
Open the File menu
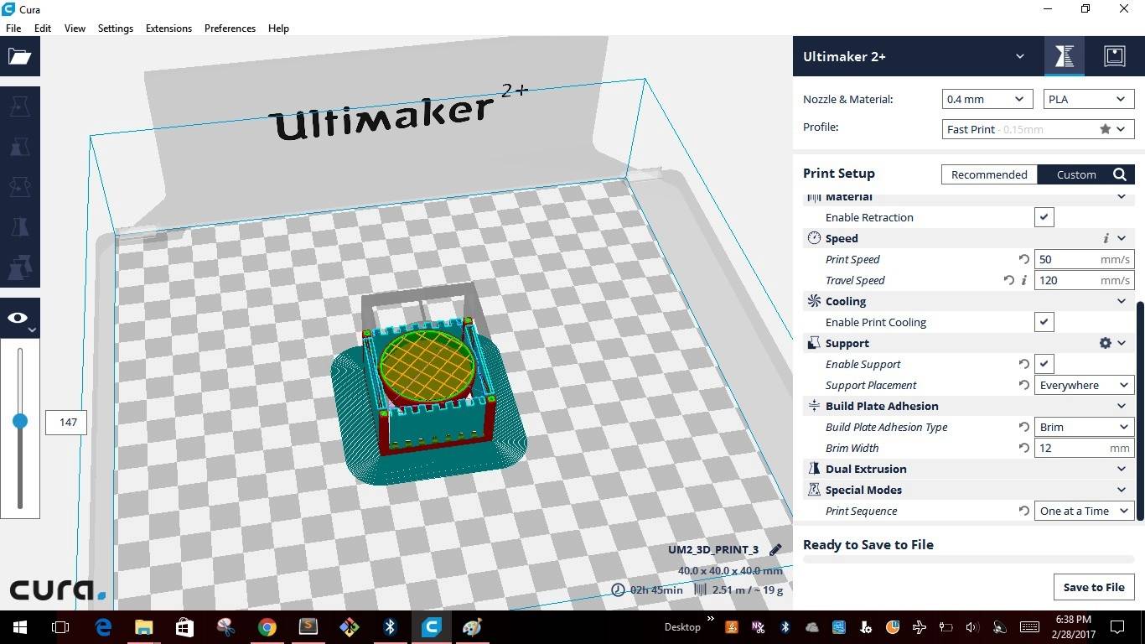[x=13, y=28]
